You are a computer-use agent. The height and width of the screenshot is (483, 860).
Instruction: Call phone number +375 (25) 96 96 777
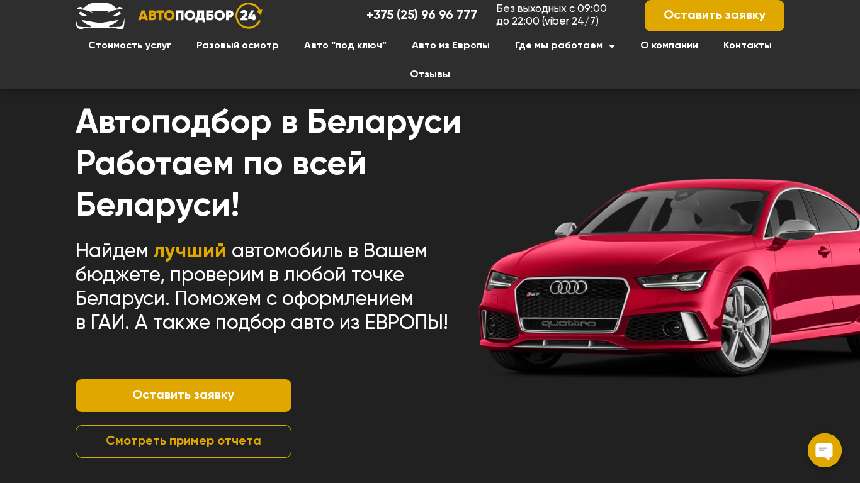[x=422, y=15]
